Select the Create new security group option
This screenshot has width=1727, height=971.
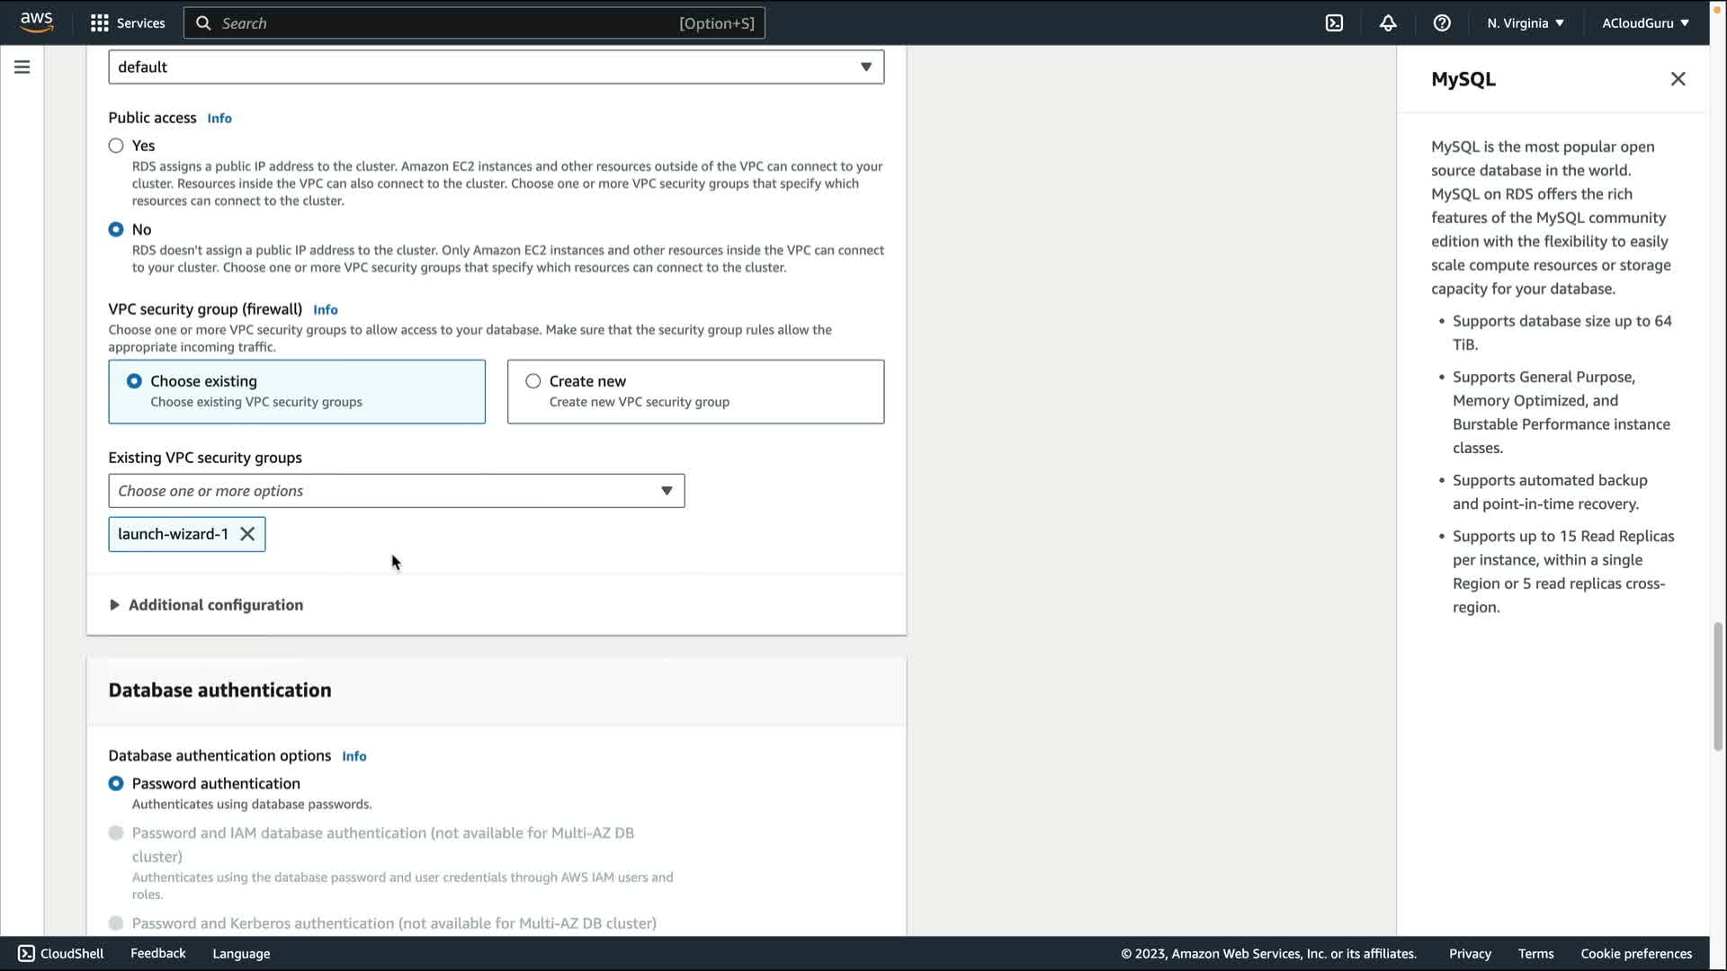[533, 381]
